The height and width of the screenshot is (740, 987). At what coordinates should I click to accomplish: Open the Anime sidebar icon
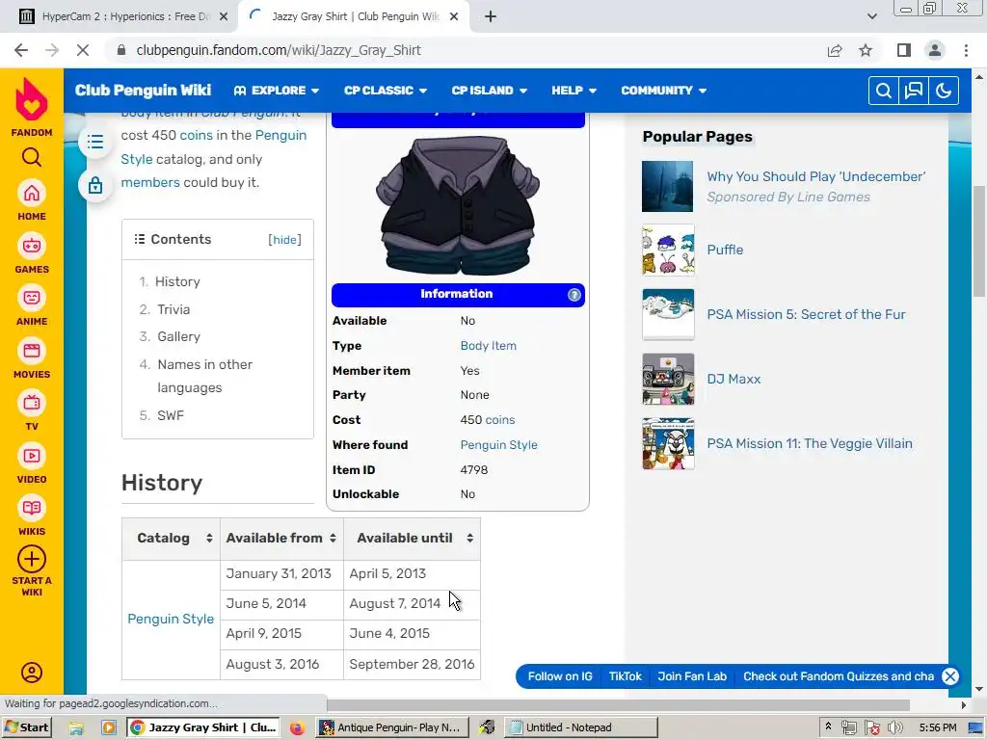[x=32, y=299]
